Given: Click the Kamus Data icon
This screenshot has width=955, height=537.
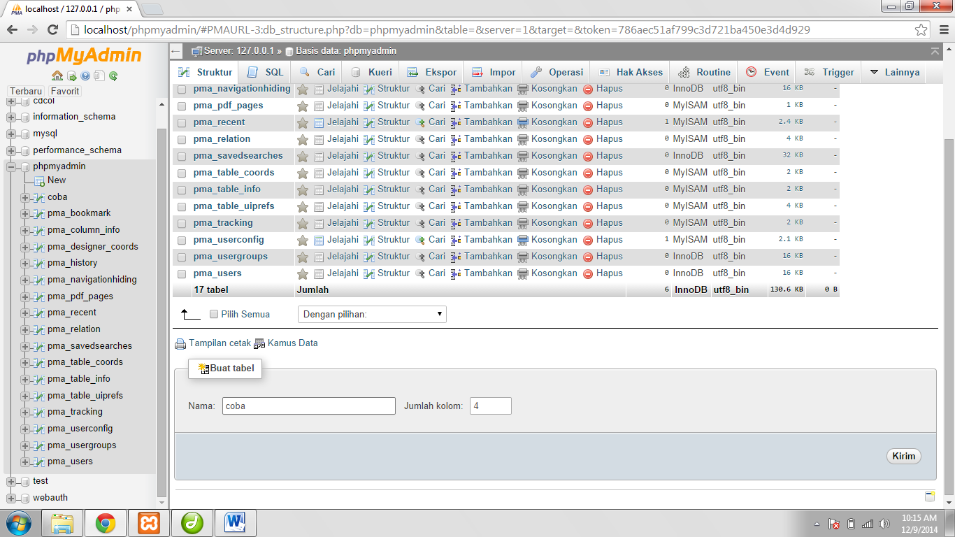Looking at the screenshot, I should [x=259, y=343].
